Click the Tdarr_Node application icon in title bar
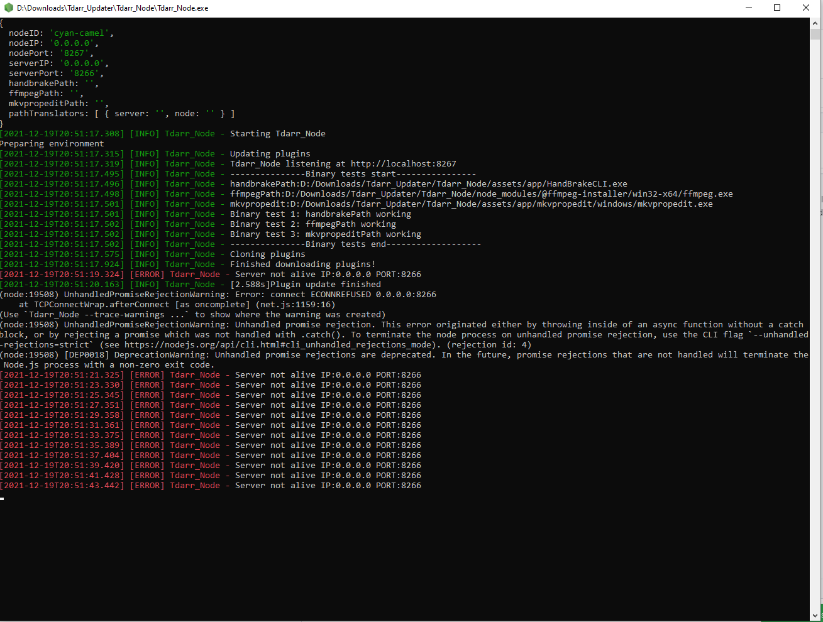Image resolution: width=823 pixels, height=622 pixels. tap(7, 8)
